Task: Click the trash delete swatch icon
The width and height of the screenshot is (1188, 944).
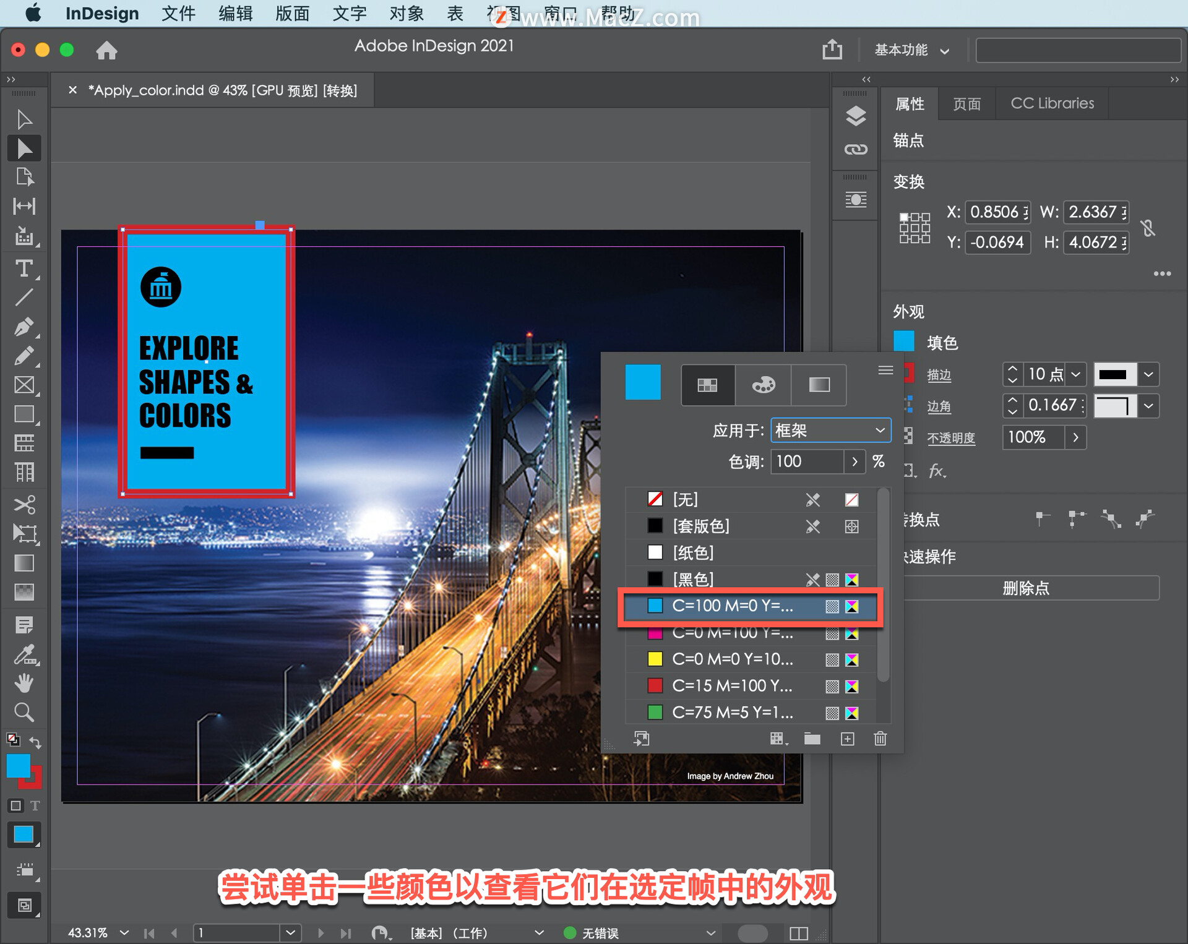Action: [880, 739]
